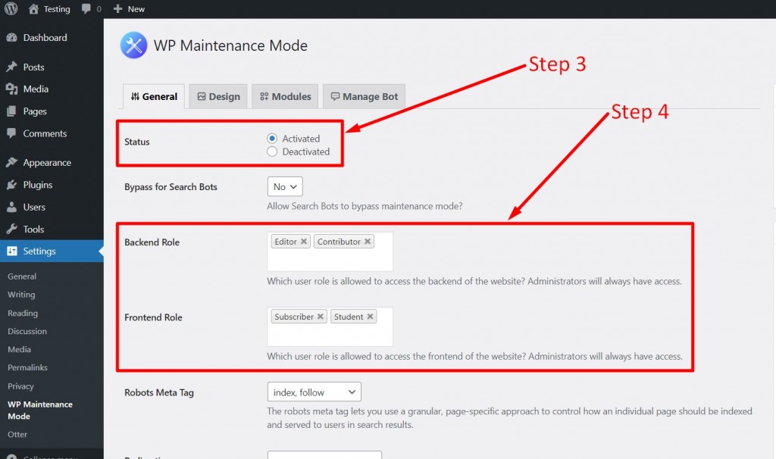The image size is (776, 459).
Task: Click the Dashboard gauge icon
Action: [x=12, y=38]
